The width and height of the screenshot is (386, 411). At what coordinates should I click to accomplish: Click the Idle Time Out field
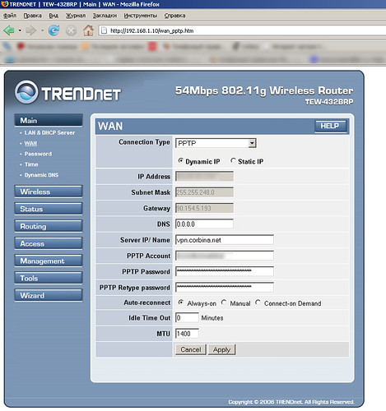(x=187, y=318)
